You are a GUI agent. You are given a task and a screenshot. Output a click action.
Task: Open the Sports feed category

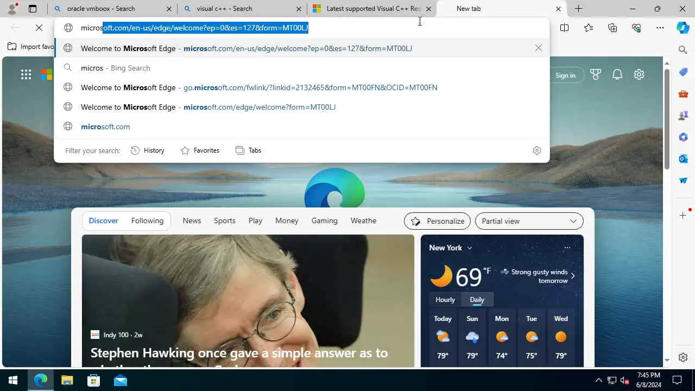(x=224, y=220)
